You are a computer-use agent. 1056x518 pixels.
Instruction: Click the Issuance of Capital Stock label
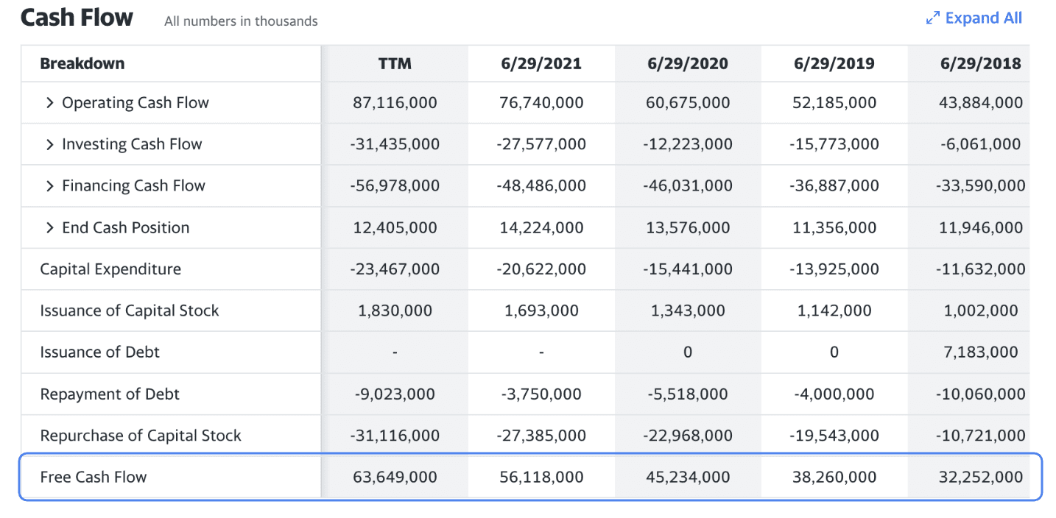(130, 311)
